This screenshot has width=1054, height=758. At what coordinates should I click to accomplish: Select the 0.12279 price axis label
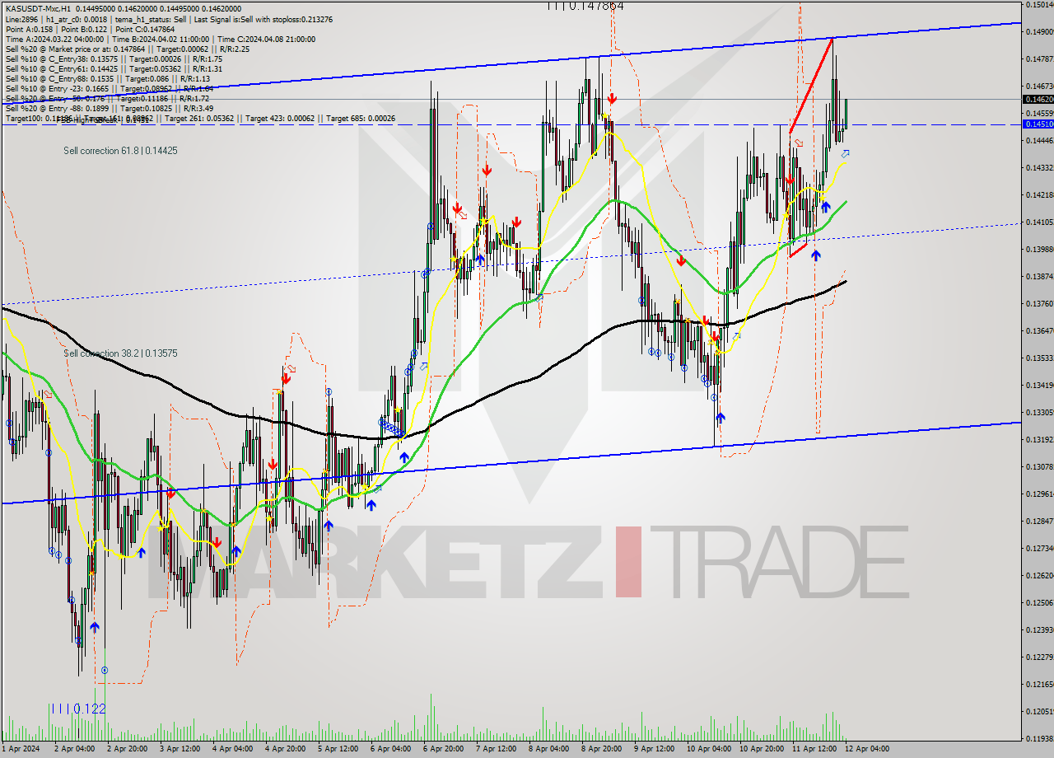click(1040, 657)
